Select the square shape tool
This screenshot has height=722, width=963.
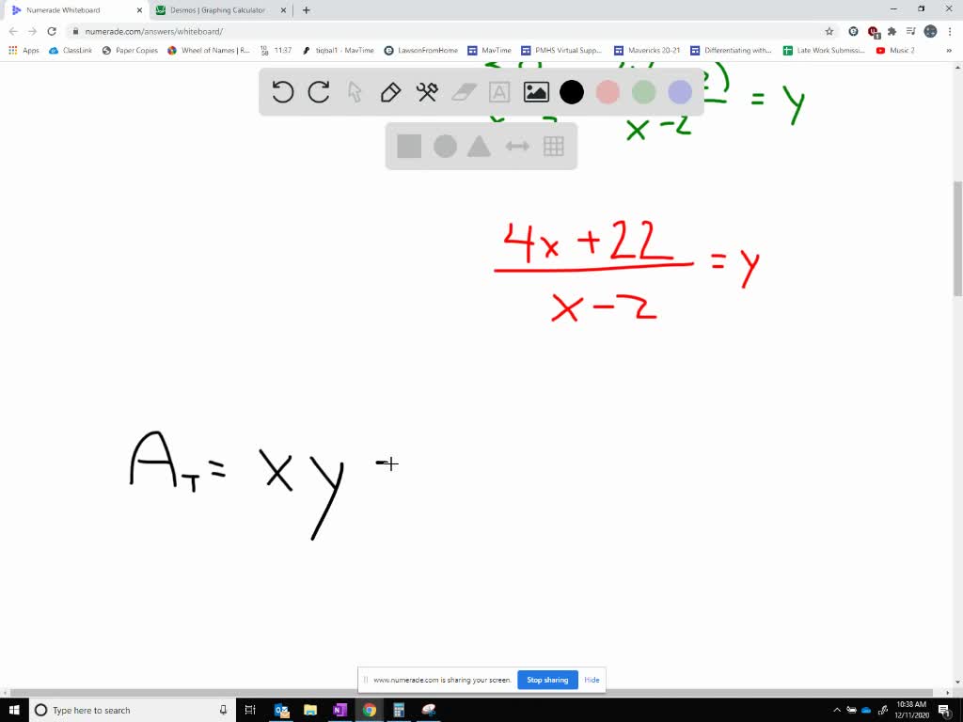click(x=408, y=146)
